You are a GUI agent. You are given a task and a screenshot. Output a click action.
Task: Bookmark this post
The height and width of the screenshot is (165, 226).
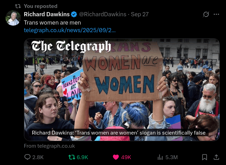point(205,157)
